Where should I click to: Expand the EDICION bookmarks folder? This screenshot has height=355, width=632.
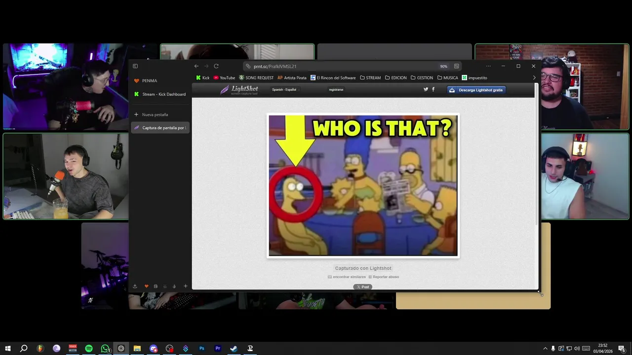pyautogui.click(x=396, y=77)
